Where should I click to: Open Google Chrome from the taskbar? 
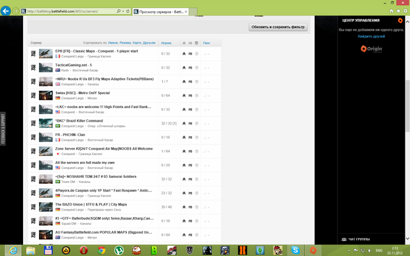coord(101,250)
